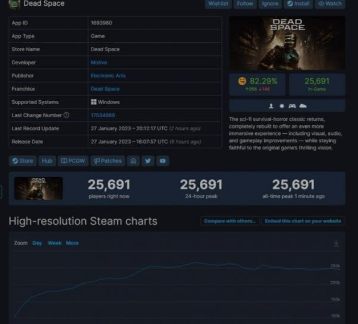Screen dimensions: 358x324
Task: Click the Dead Space page title
Action: coord(44,4)
